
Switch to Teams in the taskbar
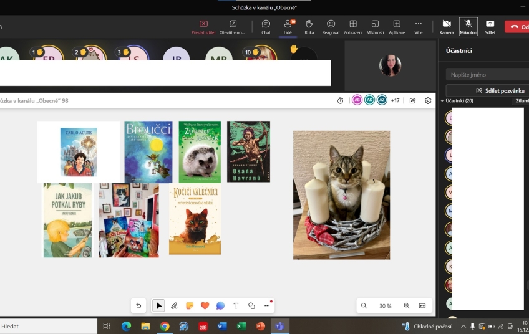coord(279,327)
